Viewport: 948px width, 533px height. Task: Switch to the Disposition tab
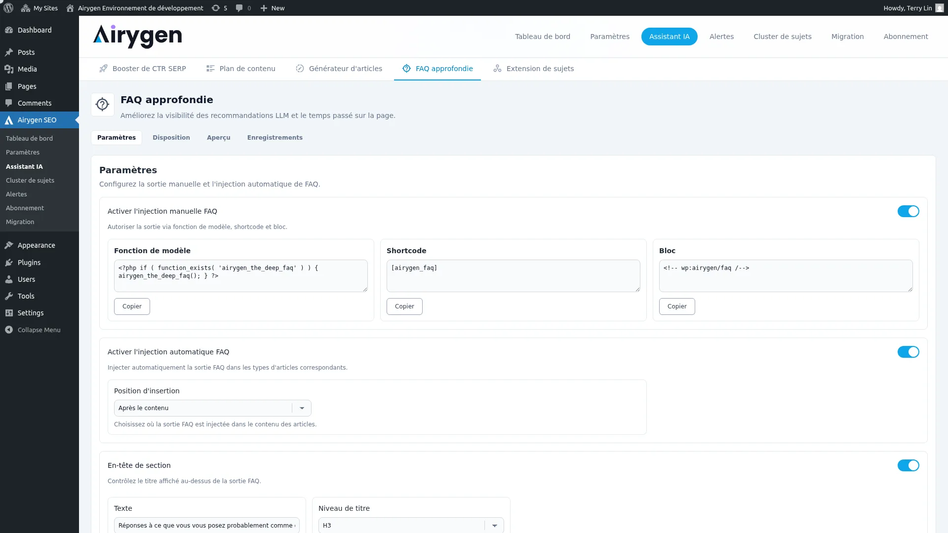tap(171, 138)
